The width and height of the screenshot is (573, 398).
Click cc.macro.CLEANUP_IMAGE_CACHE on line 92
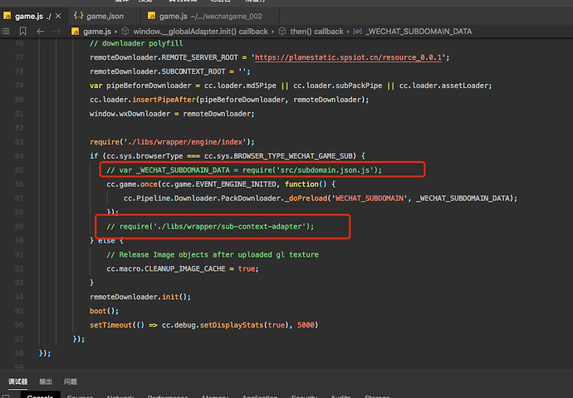tap(166, 268)
